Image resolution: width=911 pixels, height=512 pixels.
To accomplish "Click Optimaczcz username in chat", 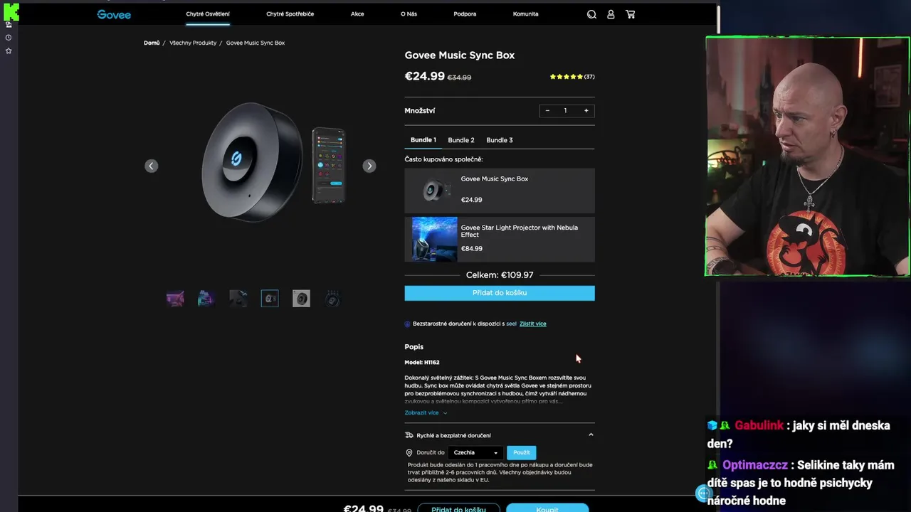I will (755, 465).
